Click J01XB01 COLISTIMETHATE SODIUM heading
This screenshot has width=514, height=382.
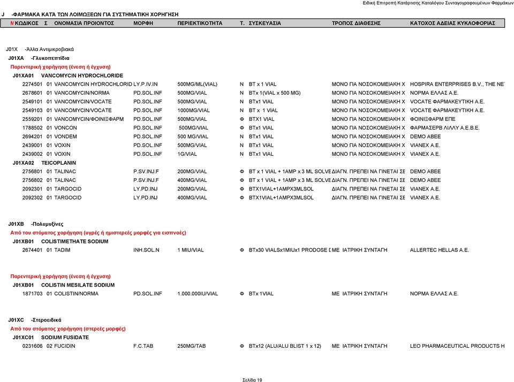tap(61, 241)
